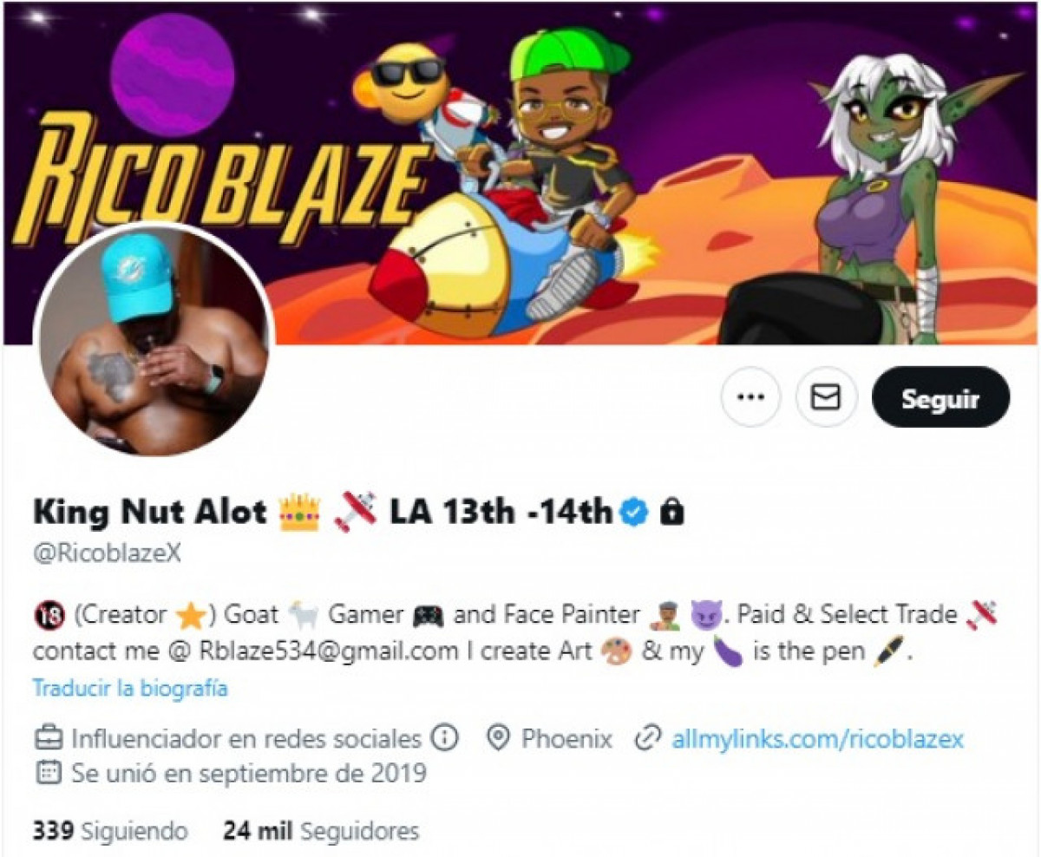Viewport: 1041px width, 857px height.
Task: Click the blue verified checkmark badge
Action: [636, 513]
